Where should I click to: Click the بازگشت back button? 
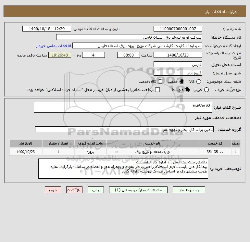[x=74, y=190]
